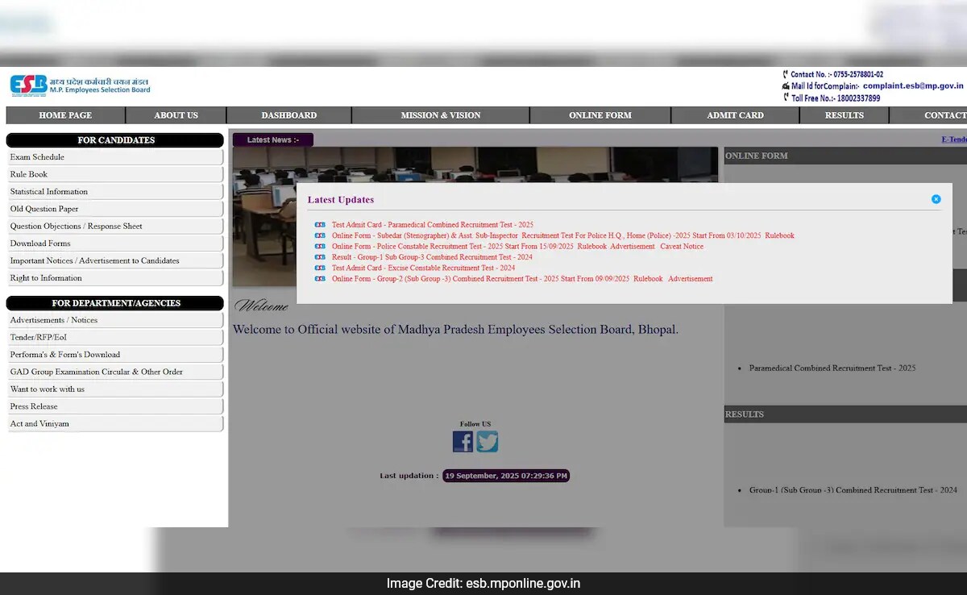Click the complaint.esb@mp.gov.in email address
967x595 pixels.
913,85
